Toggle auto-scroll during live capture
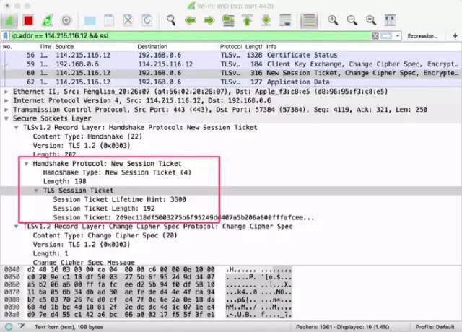This screenshot has width=462, height=332. click(x=285, y=20)
